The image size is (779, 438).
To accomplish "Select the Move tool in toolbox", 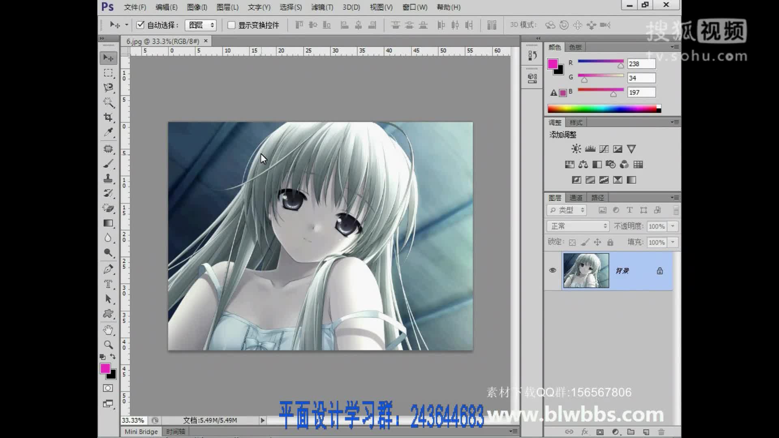I will point(108,58).
